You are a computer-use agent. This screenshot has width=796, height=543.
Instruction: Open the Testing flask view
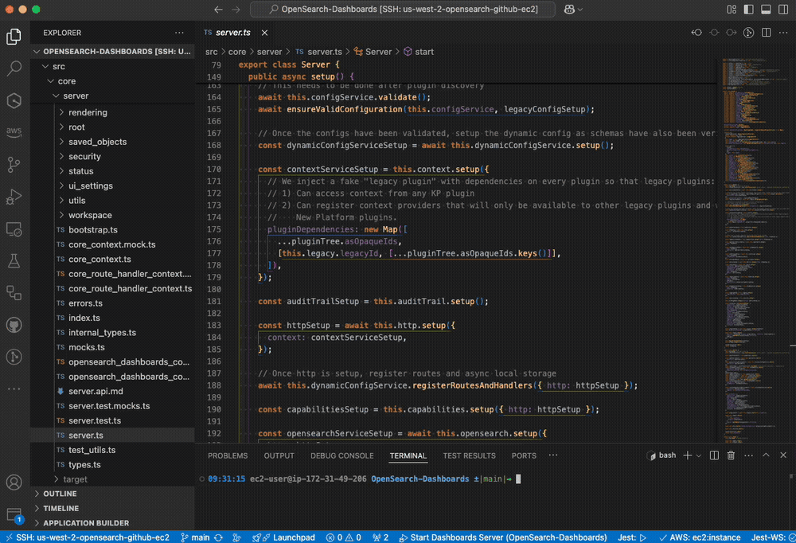[14, 261]
